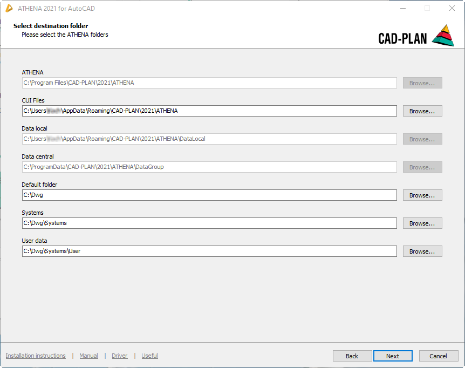Viewport: 465px width, 368px height.
Task: Open the Installation instructions link
Action: tap(36, 356)
